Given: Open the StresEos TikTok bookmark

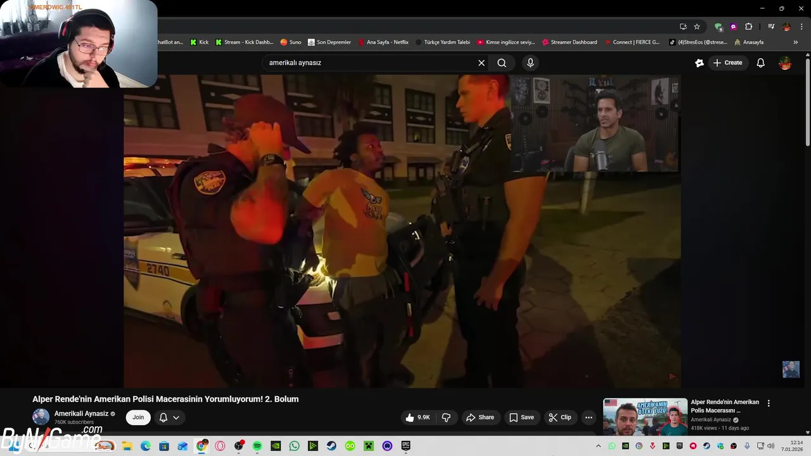Looking at the screenshot, I should (x=698, y=42).
